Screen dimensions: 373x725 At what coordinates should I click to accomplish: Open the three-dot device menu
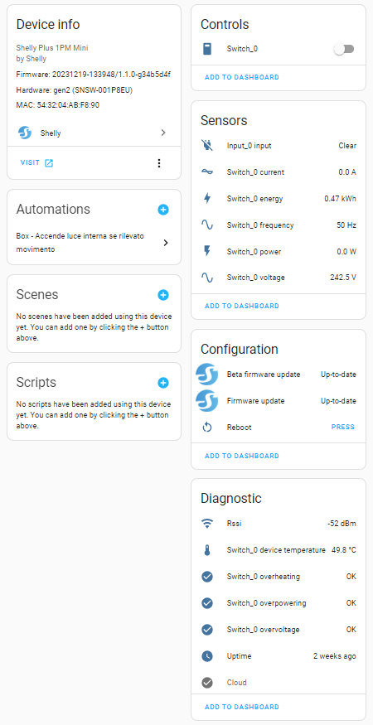(159, 163)
